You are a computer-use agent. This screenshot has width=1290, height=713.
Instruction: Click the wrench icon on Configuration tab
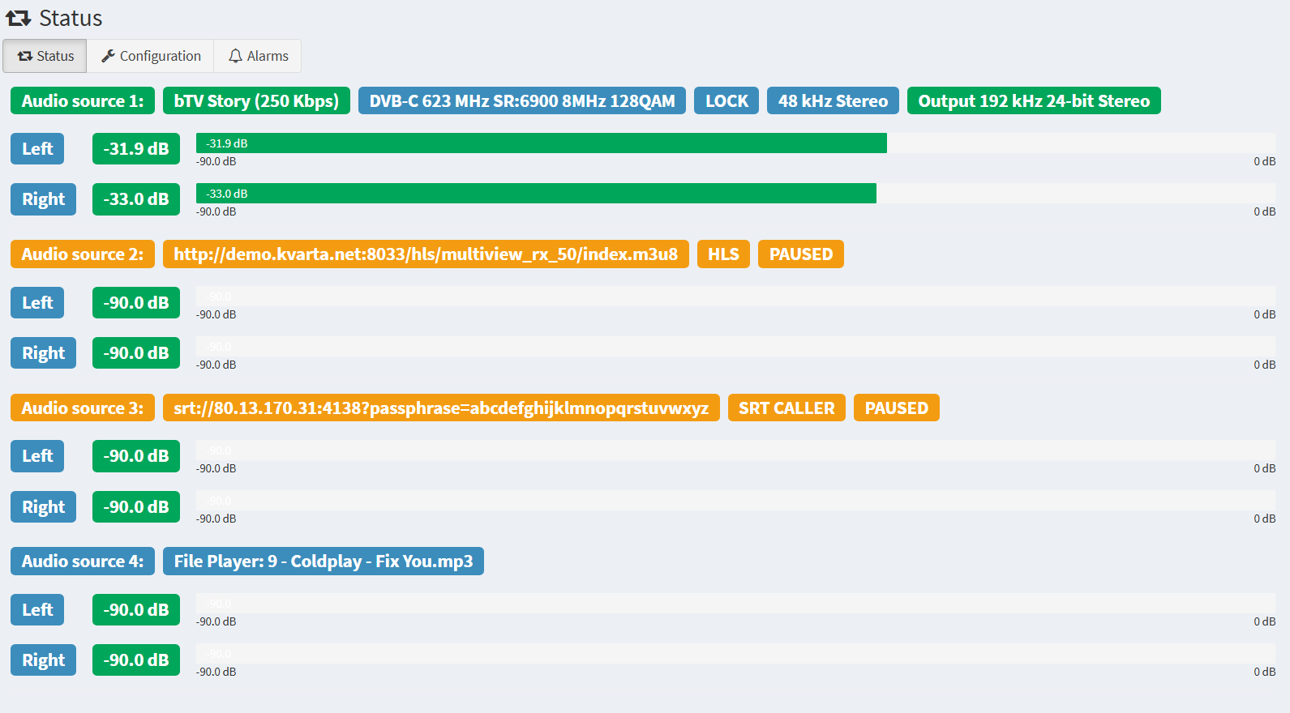tap(108, 56)
